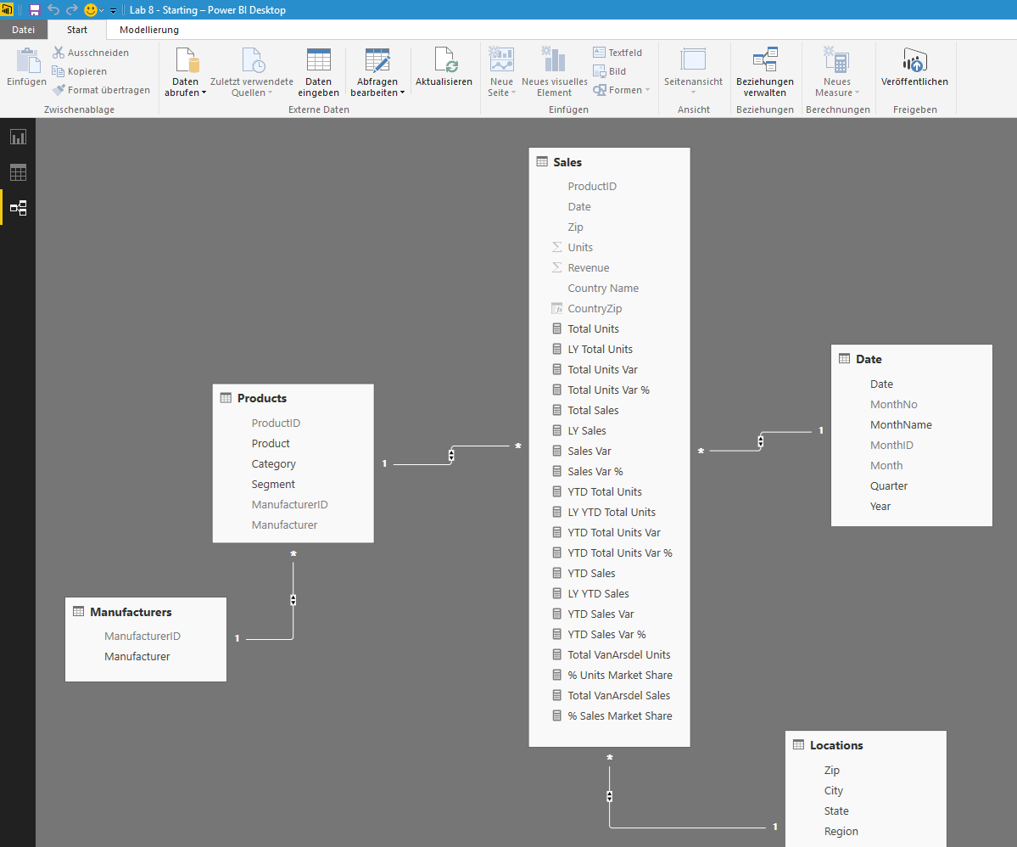
Task: Open the Formen shapes dropdown
Action: 622,90
